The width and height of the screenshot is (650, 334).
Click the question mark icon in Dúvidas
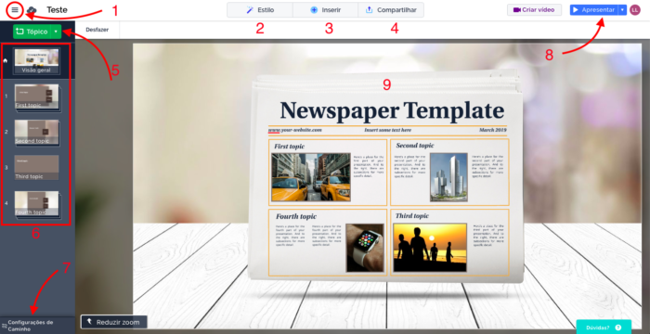[x=618, y=328]
